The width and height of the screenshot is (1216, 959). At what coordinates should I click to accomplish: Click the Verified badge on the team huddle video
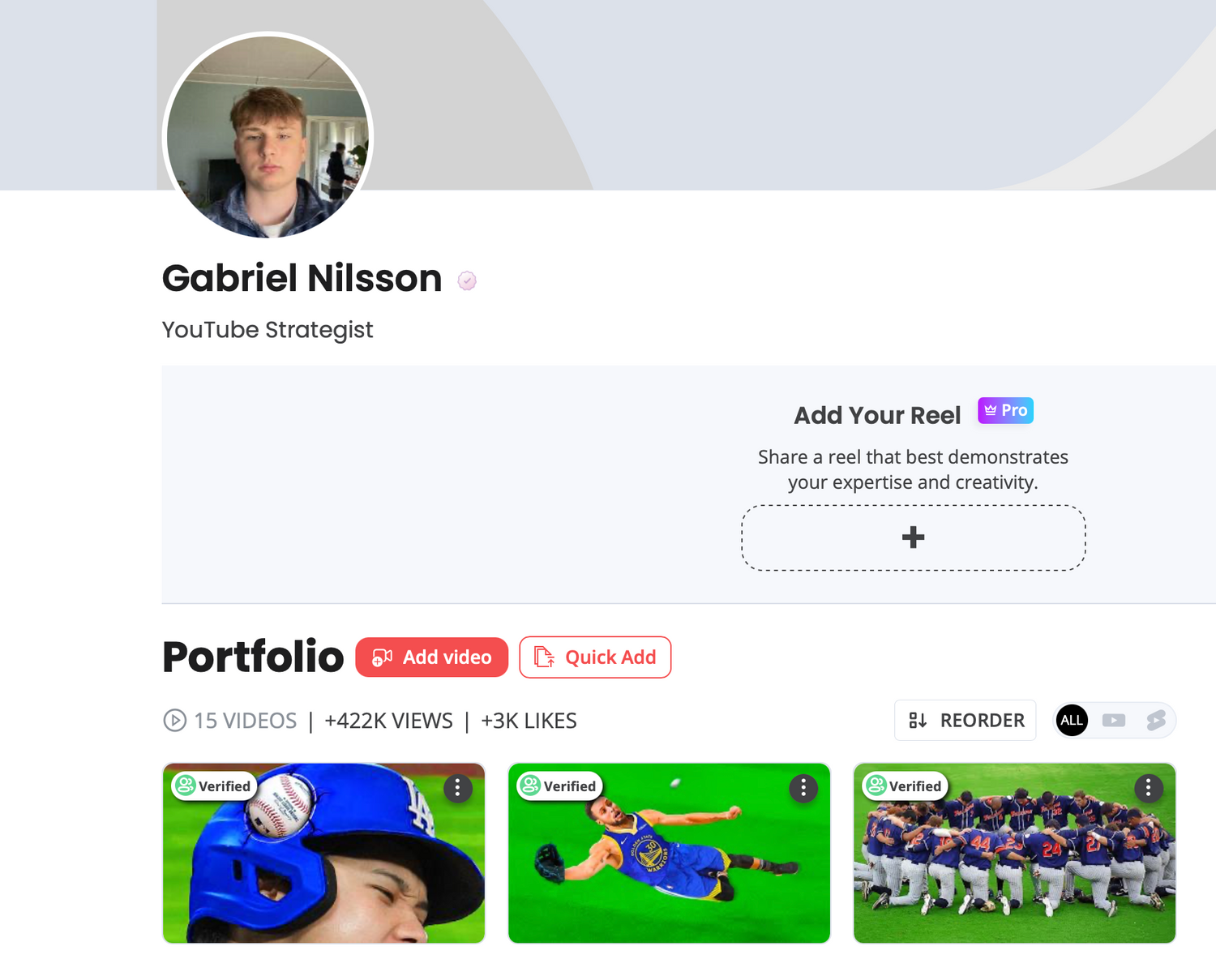click(x=905, y=786)
